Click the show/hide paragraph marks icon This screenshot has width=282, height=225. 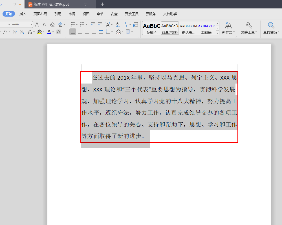click(126, 24)
